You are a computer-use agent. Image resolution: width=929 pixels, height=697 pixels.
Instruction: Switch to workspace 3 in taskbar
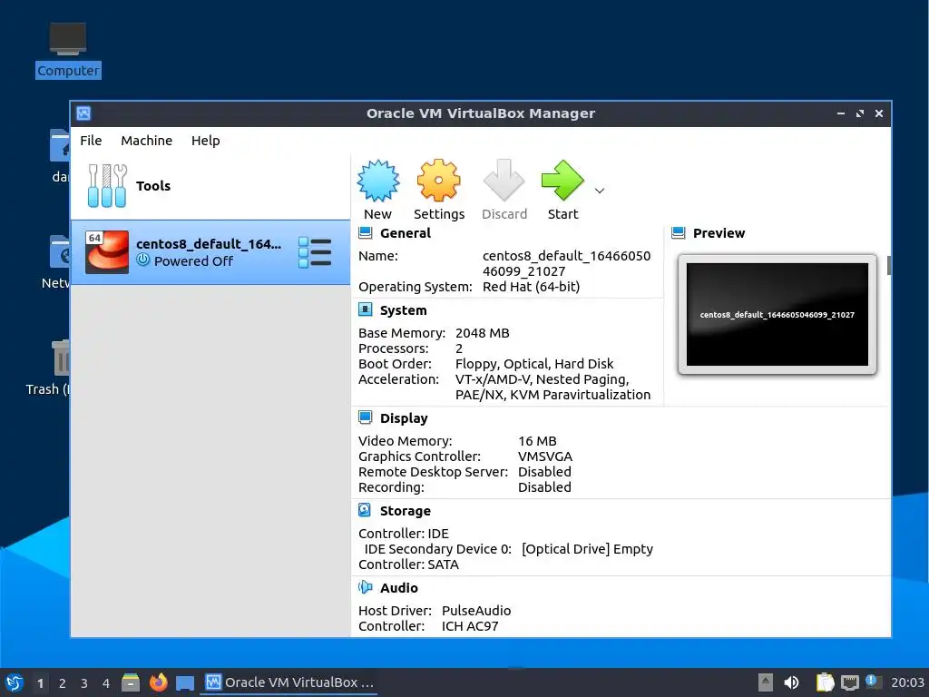pyautogui.click(x=84, y=683)
